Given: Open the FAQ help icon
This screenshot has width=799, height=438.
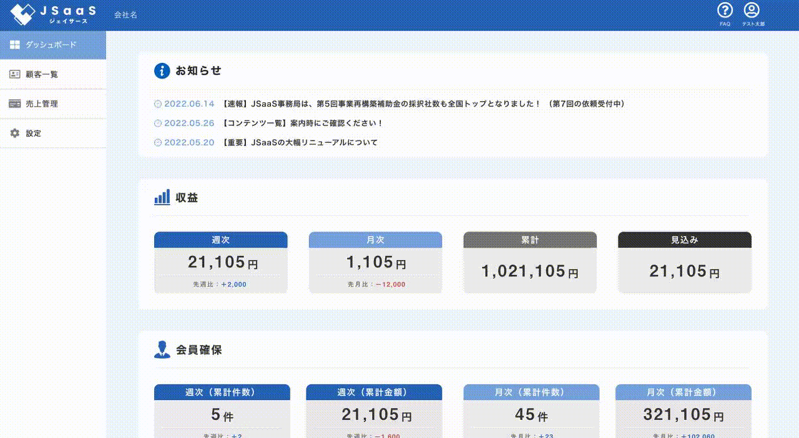Looking at the screenshot, I should 725,11.
